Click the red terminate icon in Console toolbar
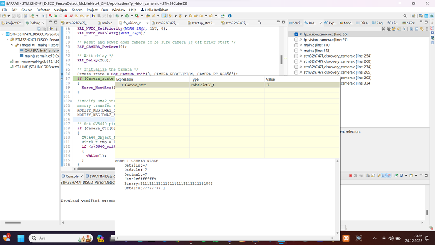The width and height of the screenshot is (435, 245). coord(351,176)
